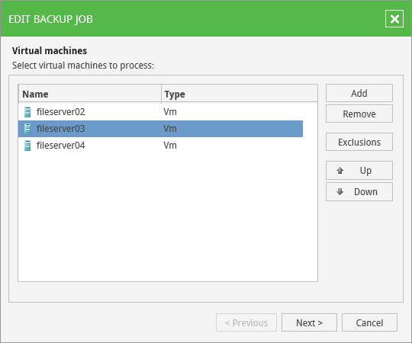
Task: Sort the list by Name column
Action: tap(89, 94)
